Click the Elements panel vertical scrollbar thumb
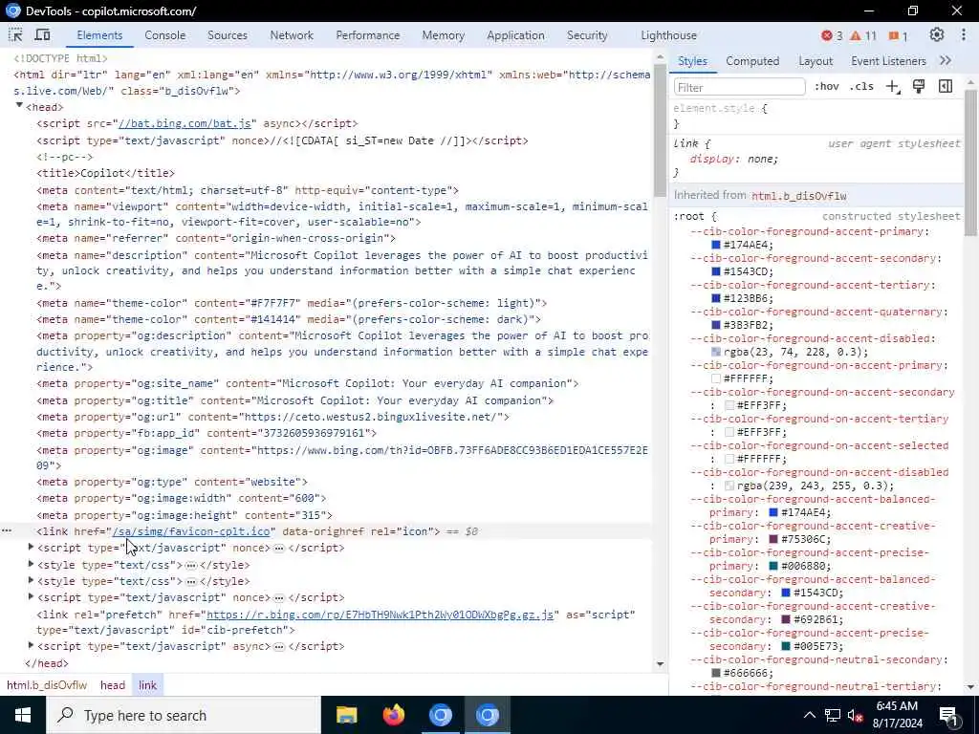979x734 pixels. coord(660,130)
